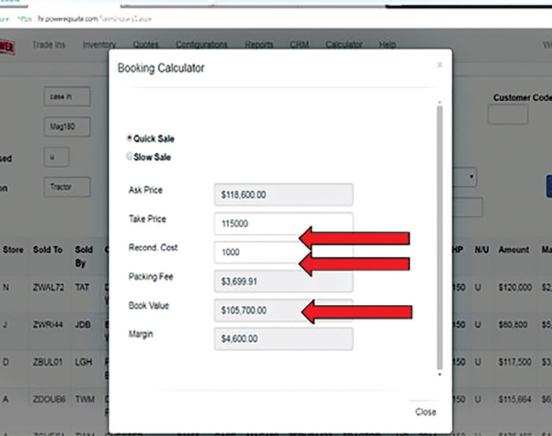Image resolution: width=552 pixels, height=436 pixels.
Task: Click the N/U column header
Action: (482, 250)
